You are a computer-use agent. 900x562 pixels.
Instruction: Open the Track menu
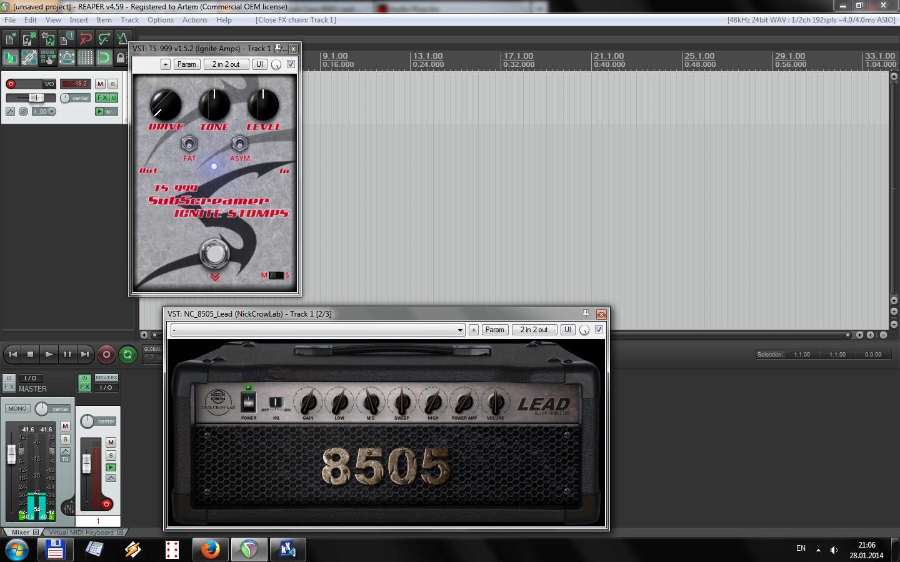tap(129, 20)
